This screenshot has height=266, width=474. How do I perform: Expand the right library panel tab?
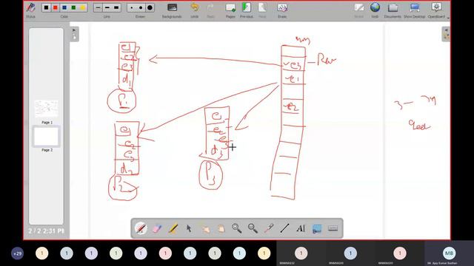tap(446, 34)
